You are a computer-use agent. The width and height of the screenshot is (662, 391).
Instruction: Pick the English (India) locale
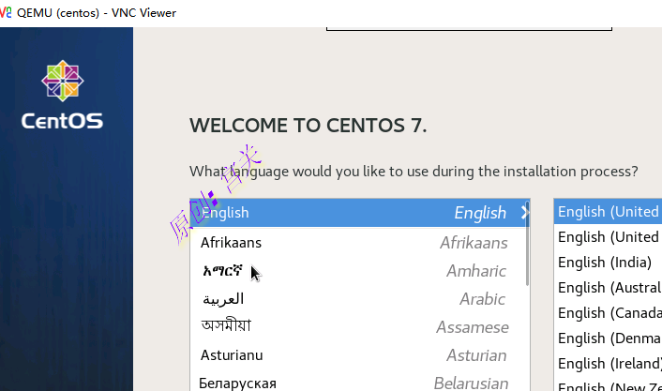pos(608,263)
